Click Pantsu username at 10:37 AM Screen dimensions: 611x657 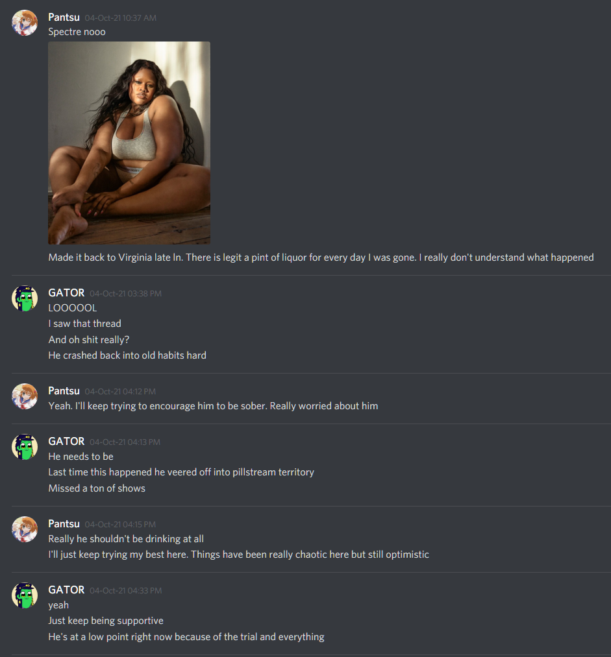point(64,18)
